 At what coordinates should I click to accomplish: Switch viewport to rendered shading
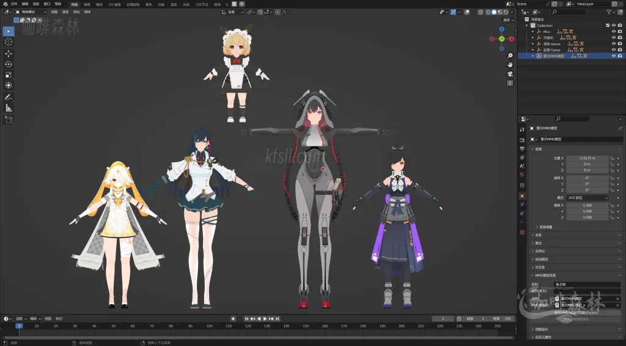[x=506, y=12]
